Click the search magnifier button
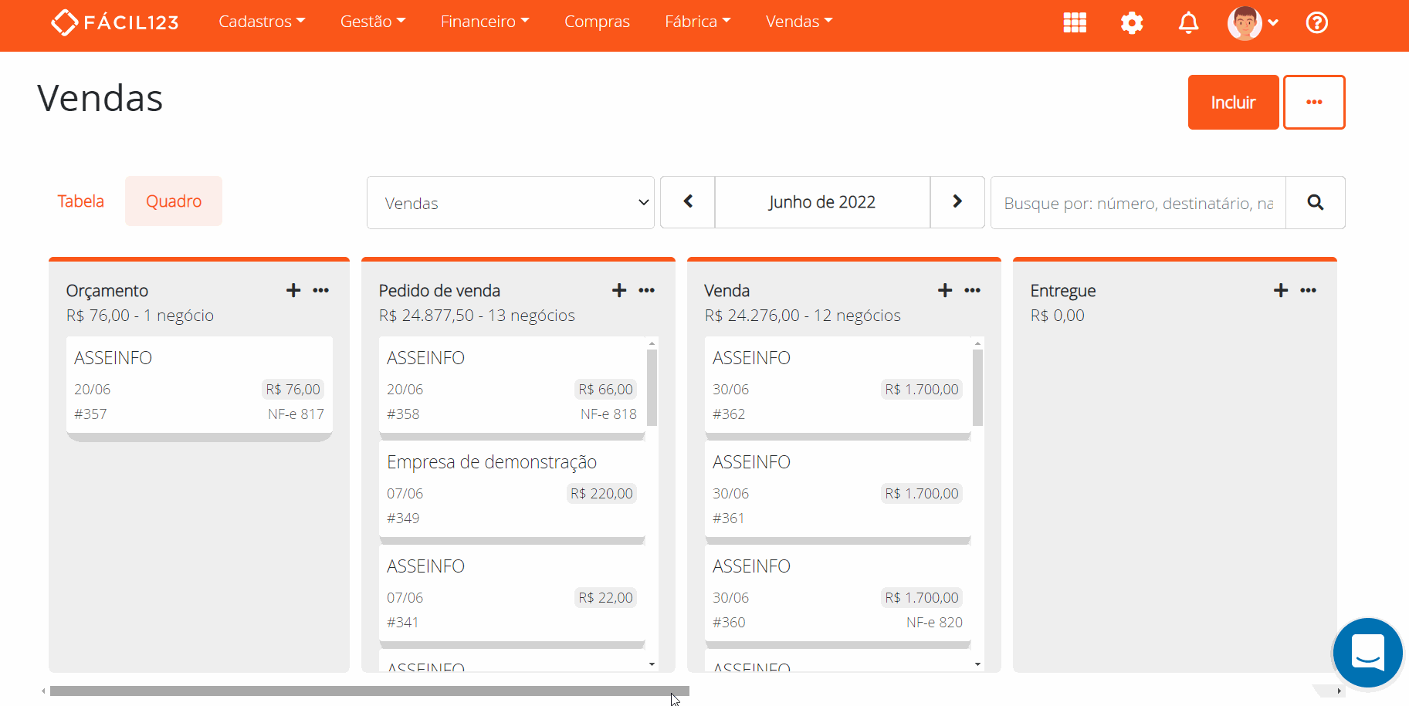Viewport: 1409px width, 706px height. click(1316, 202)
